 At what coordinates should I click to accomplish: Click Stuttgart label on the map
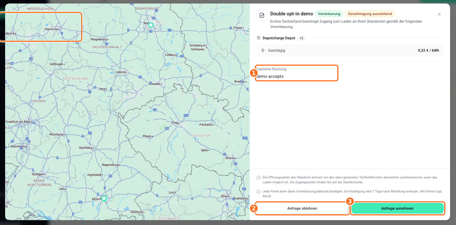click(x=38, y=174)
